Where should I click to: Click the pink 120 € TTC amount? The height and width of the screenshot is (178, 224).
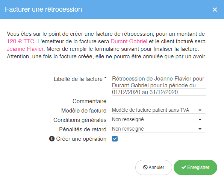21,41
